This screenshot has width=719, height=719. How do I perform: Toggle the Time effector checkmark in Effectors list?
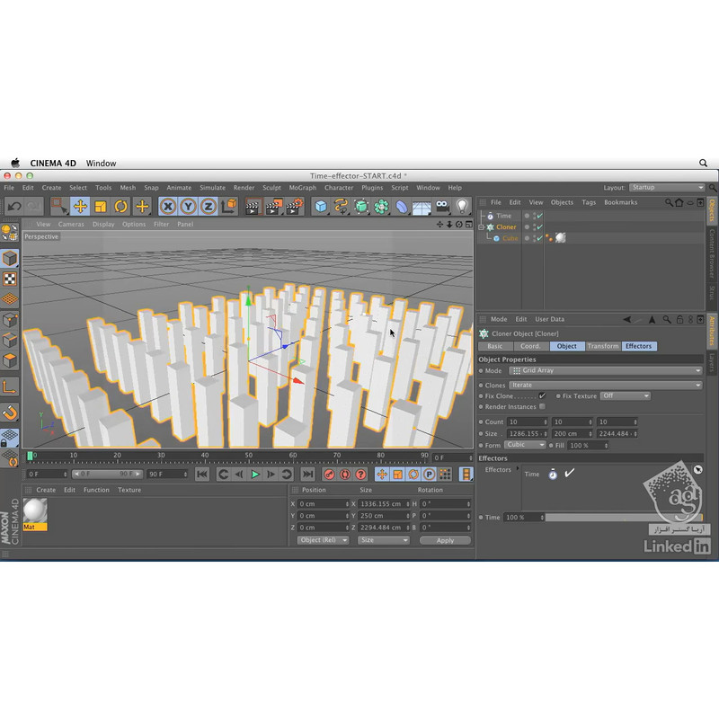(x=569, y=474)
